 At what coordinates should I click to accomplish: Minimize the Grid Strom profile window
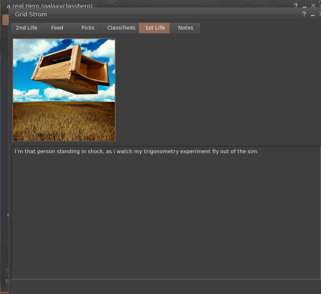click(x=313, y=15)
